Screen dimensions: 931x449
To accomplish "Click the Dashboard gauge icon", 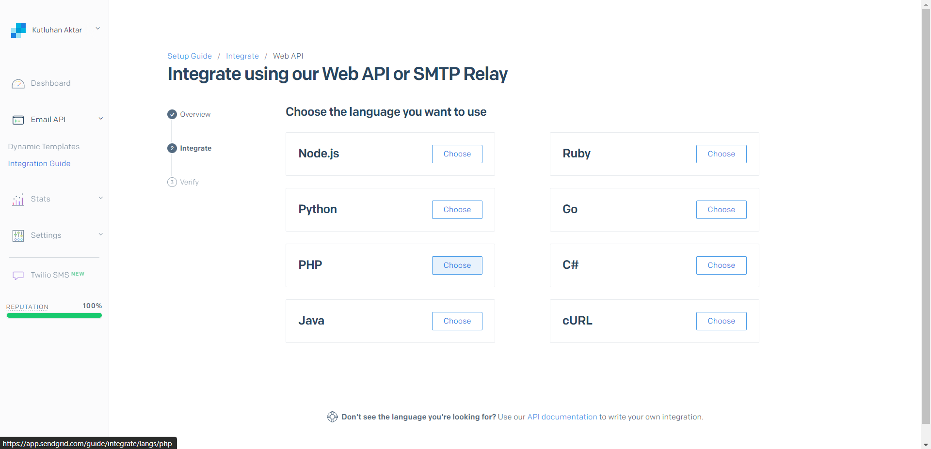I will [x=18, y=84].
